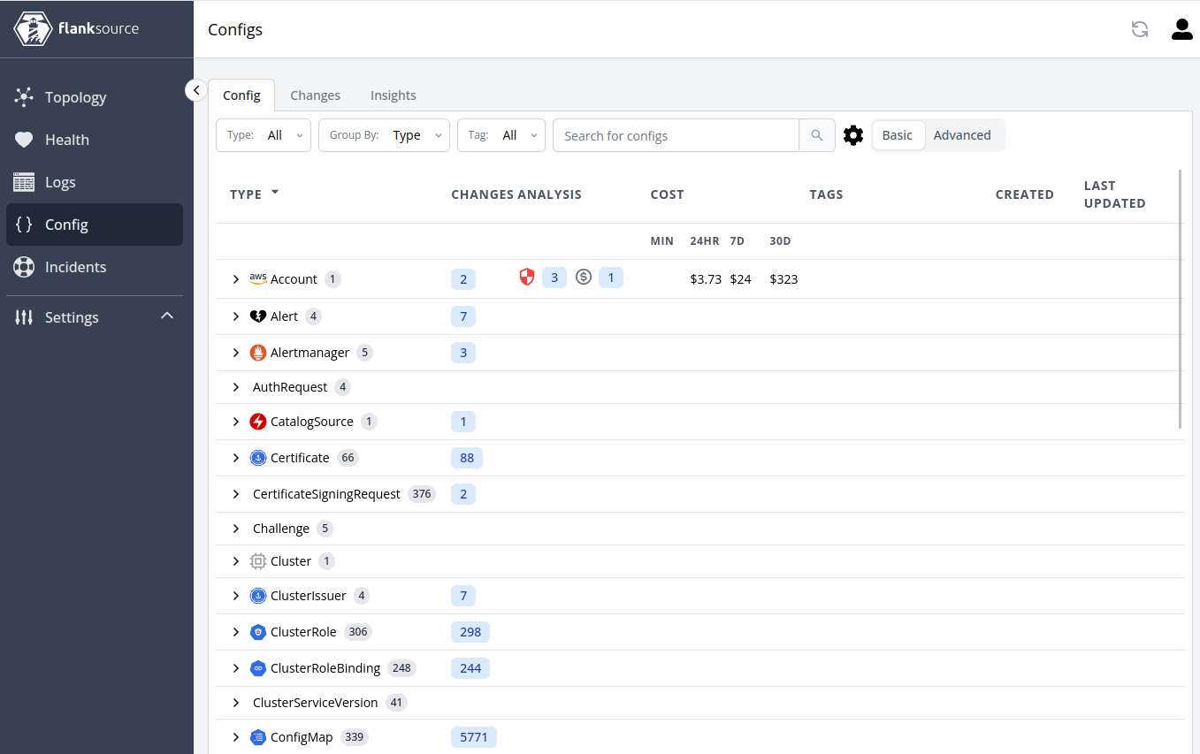The width and height of the screenshot is (1200, 754).
Task: Open the Type filter dropdown
Action: pyautogui.click(x=264, y=135)
